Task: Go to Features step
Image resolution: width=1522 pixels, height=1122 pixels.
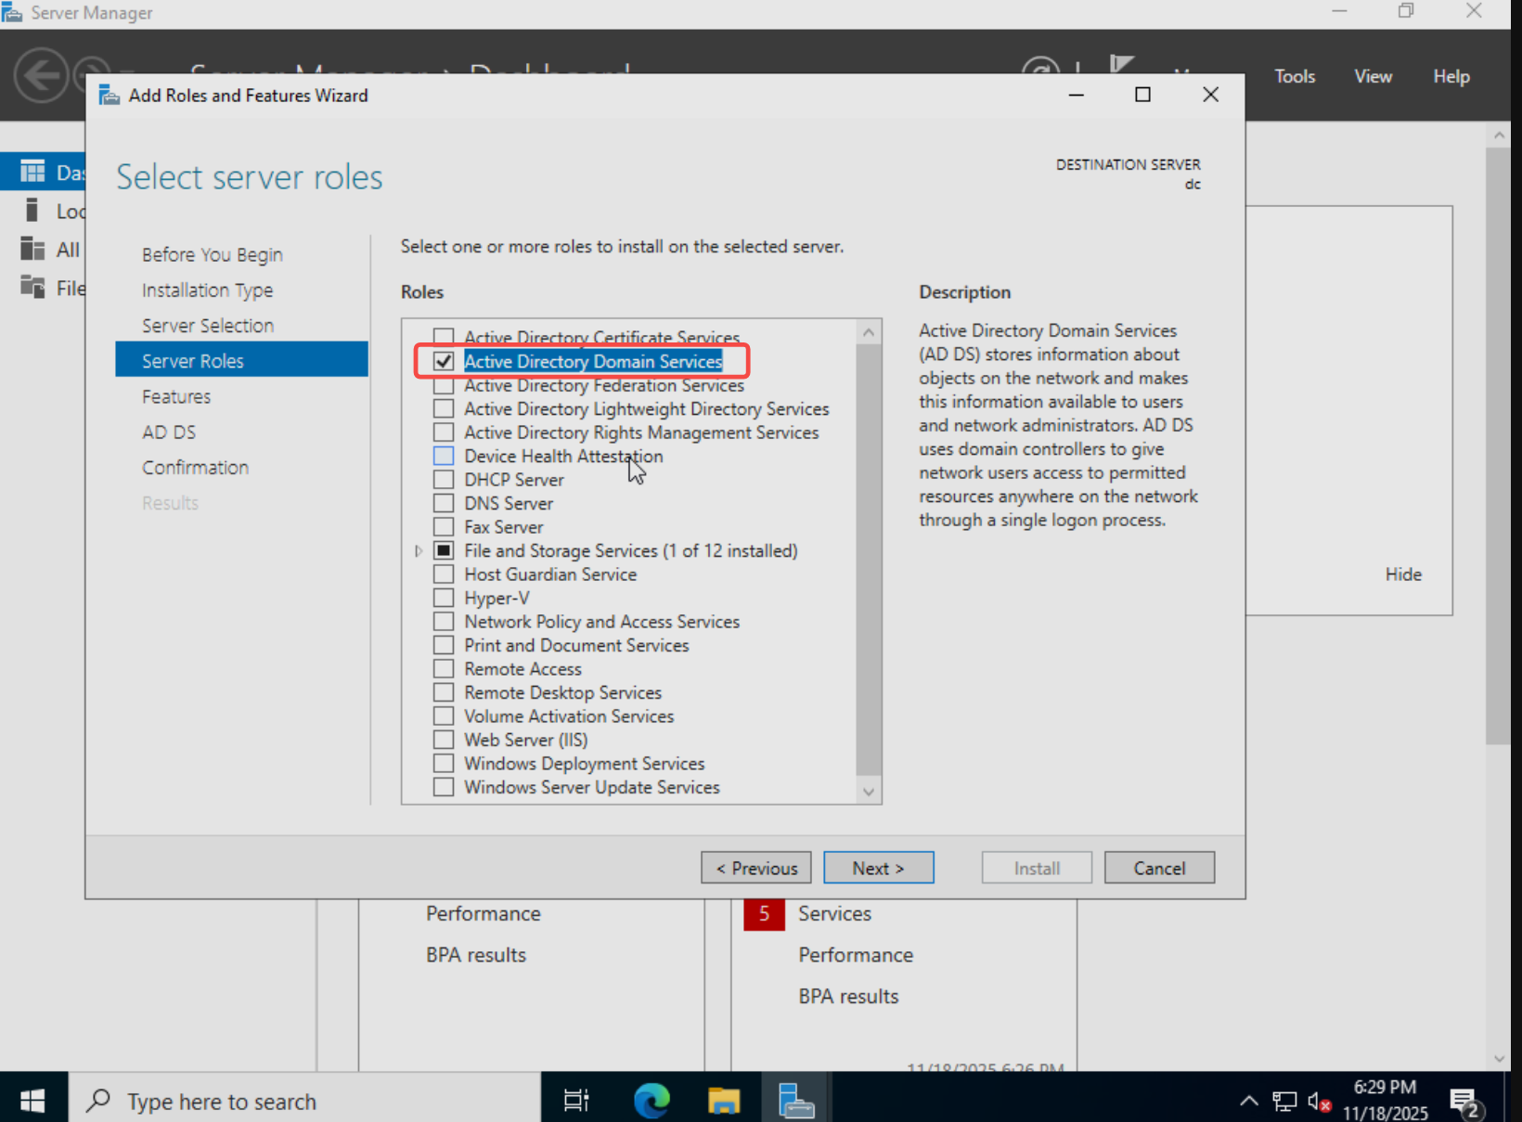Action: tap(176, 396)
